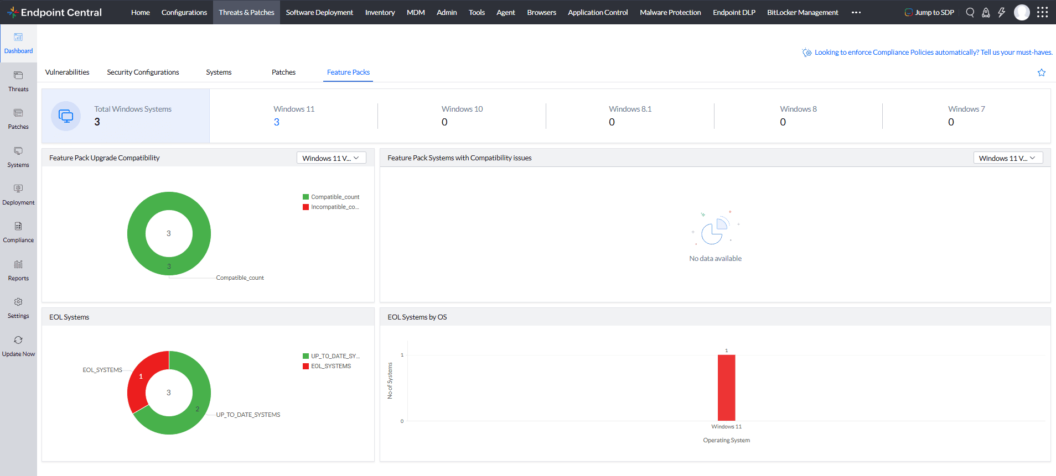
Task: Open the Threats & Patches menu
Action: tap(246, 12)
